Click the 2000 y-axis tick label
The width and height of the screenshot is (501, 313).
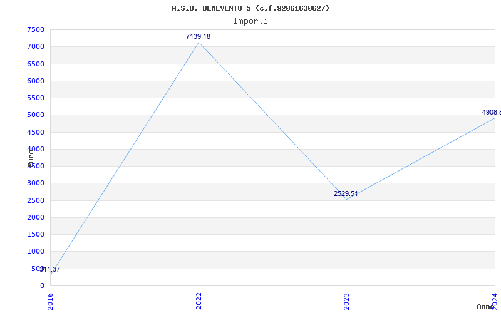coord(36,217)
